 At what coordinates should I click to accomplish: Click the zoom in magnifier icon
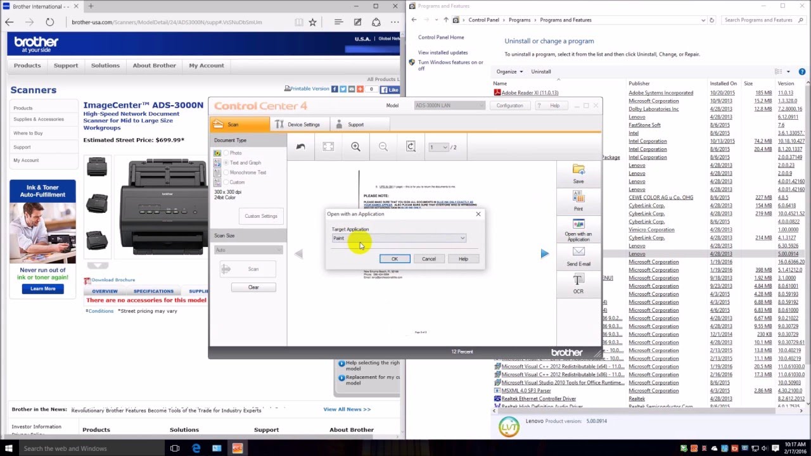click(355, 146)
